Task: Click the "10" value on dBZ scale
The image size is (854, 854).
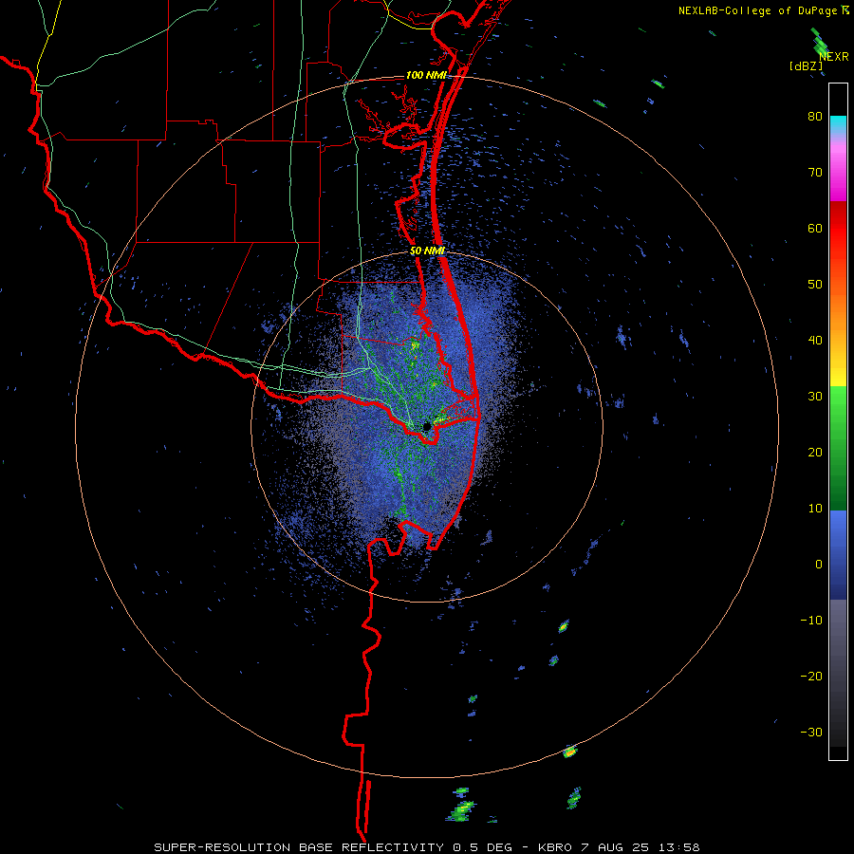Action: [x=815, y=509]
